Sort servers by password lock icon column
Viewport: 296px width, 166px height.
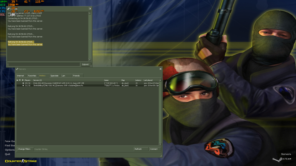[x=17, y=80]
